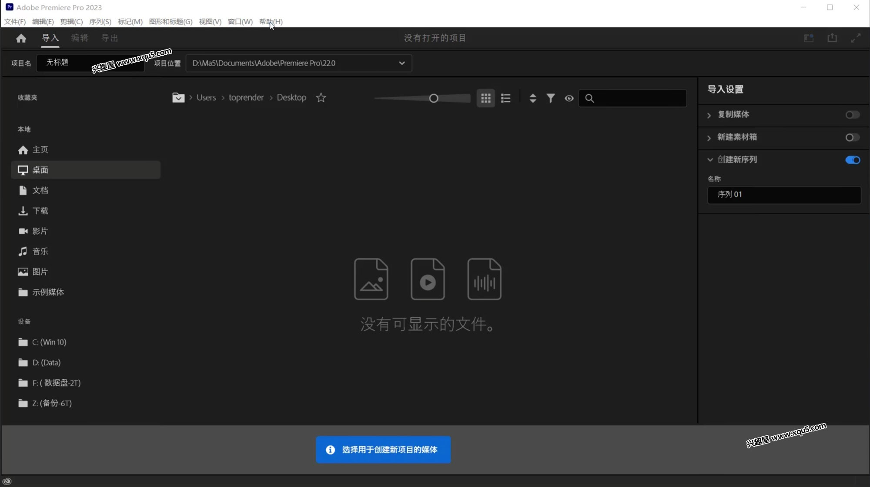This screenshot has height=487, width=870.
Task: Open 下载 folder in sidebar
Action: click(x=86, y=211)
